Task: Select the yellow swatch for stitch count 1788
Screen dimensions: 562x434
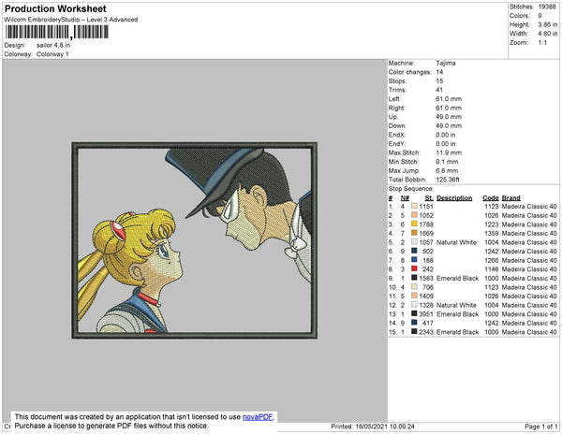Action: [x=414, y=224]
